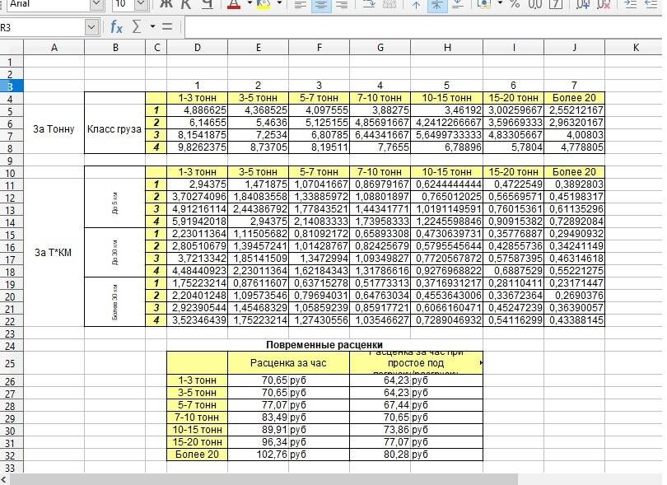Viewport: 667px width, 485px height.
Task: Select the heading "Повременные расценки"
Action: [324, 344]
